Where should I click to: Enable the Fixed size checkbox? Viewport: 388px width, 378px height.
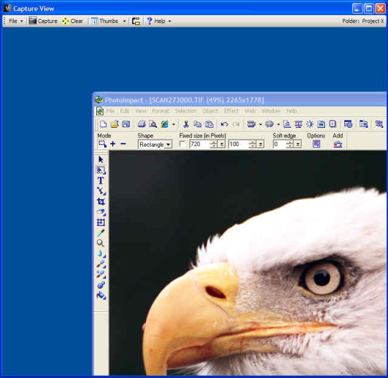click(x=182, y=144)
